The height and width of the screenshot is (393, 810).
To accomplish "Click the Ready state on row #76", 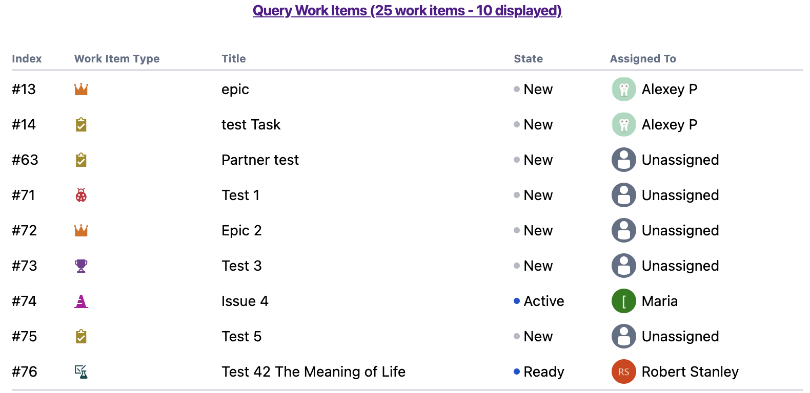I will (x=543, y=372).
